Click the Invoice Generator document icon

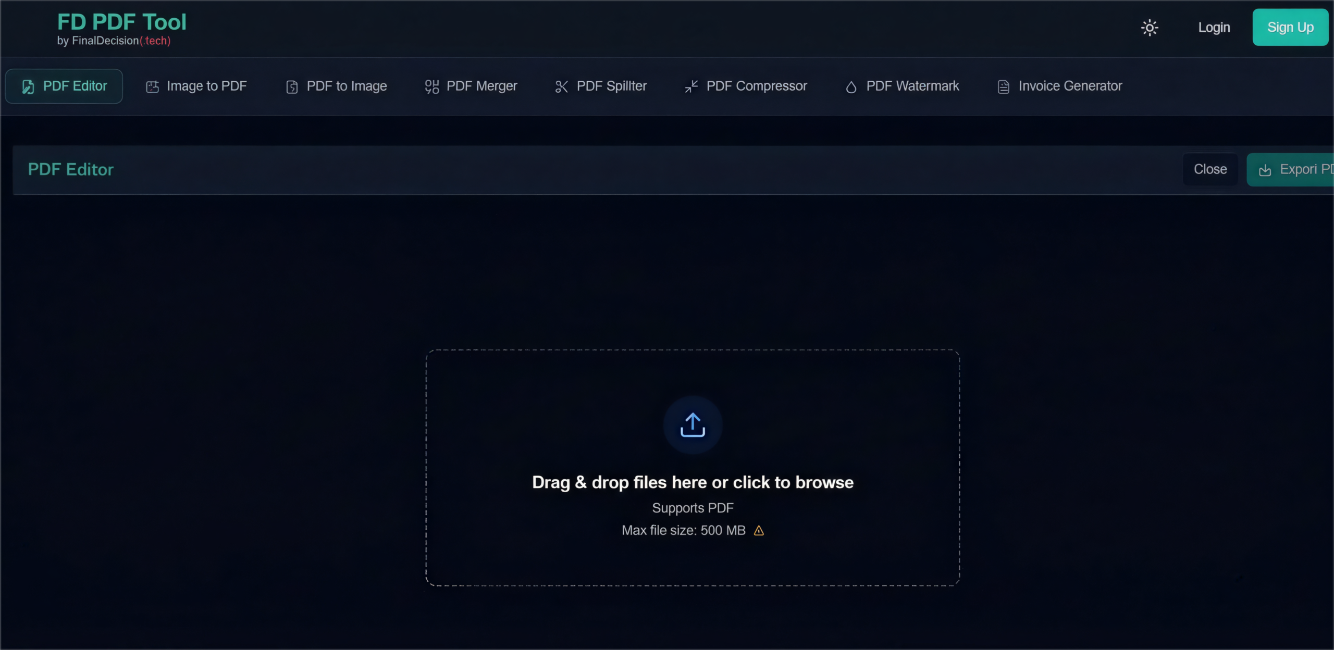click(x=1003, y=86)
